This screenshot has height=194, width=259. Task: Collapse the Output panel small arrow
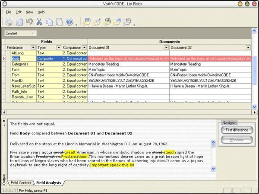tap(4, 125)
